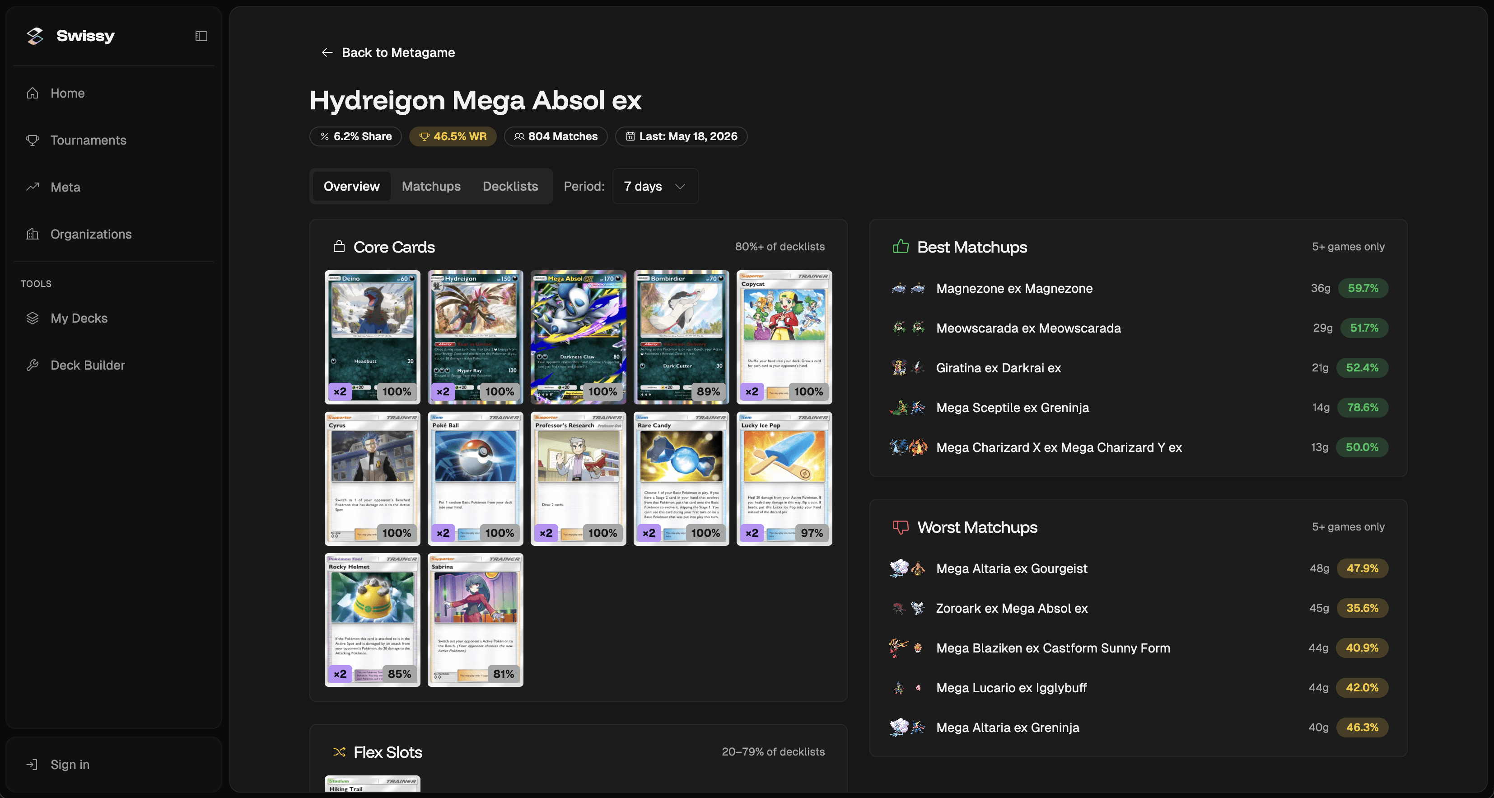Collapse the sidebar panel toggle

point(201,36)
